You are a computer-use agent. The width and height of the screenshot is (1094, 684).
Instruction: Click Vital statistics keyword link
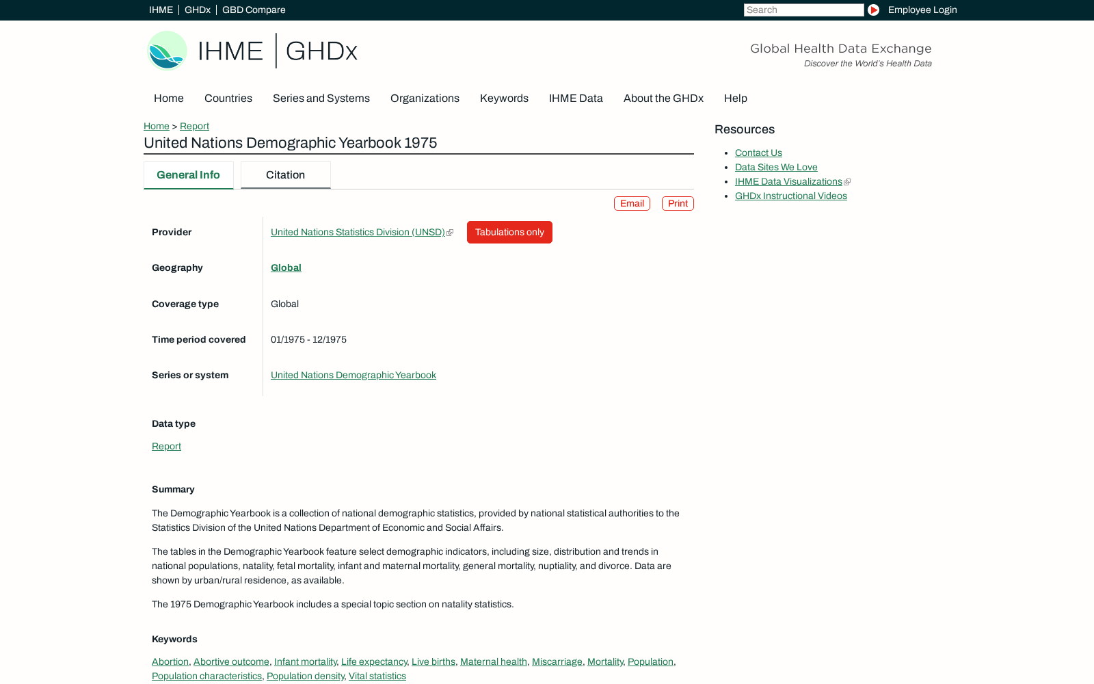click(x=377, y=676)
